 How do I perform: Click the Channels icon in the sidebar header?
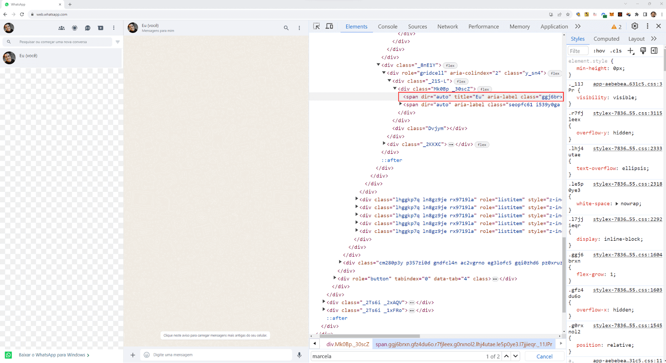click(x=87, y=28)
